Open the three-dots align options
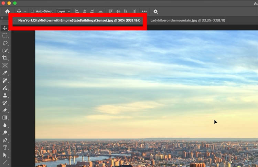This screenshot has width=258, height=167. click(144, 11)
